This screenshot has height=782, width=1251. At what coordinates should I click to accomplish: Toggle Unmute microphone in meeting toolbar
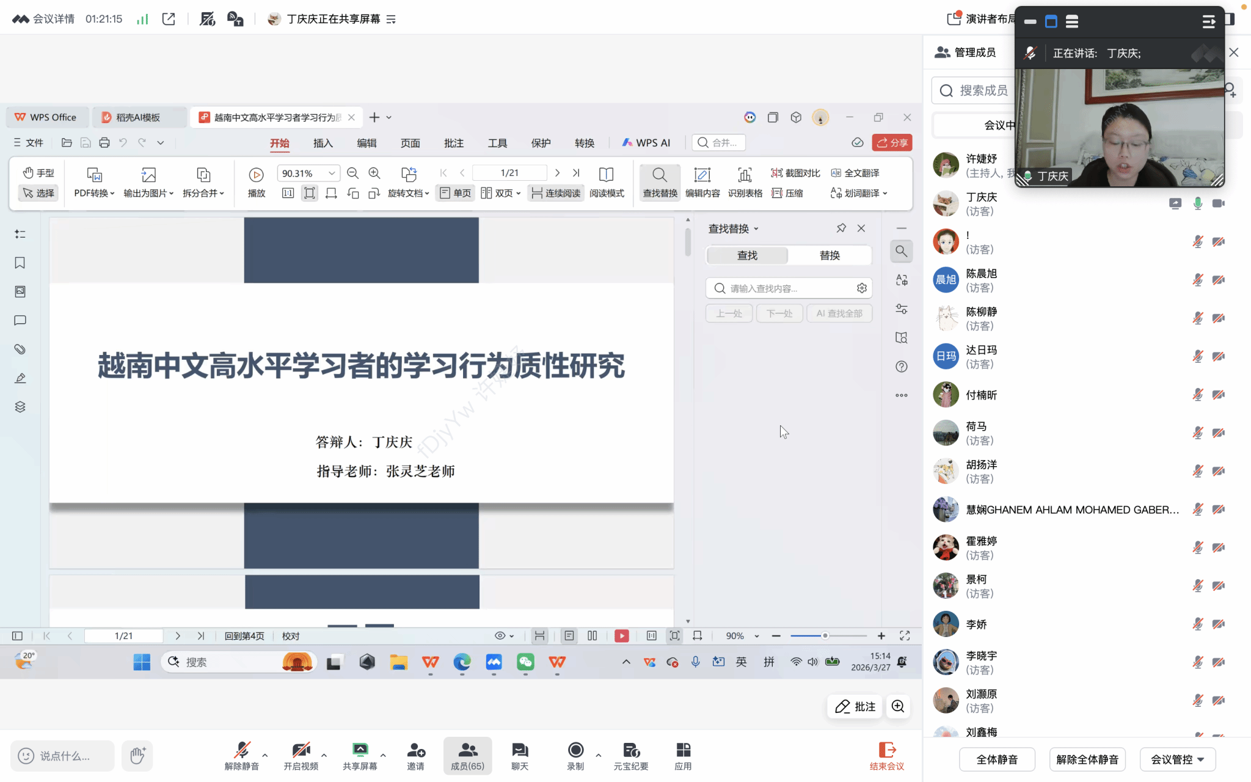(242, 755)
